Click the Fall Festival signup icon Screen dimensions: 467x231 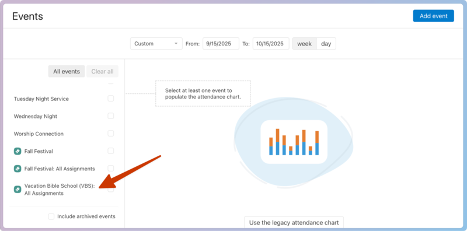18,151
